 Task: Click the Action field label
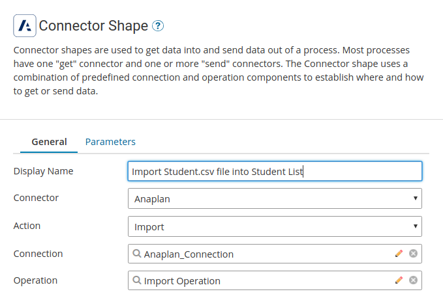click(27, 226)
